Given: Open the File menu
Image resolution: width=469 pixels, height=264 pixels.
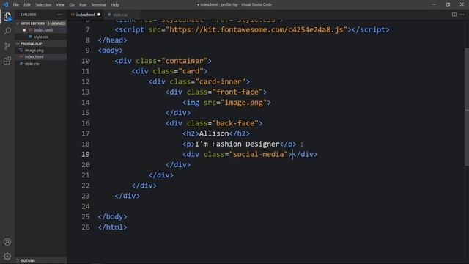Looking at the screenshot, I should tap(16, 5).
